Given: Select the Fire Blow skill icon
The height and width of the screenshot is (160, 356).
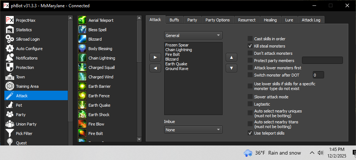Looking at the screenshot, I should click(82, 124).
